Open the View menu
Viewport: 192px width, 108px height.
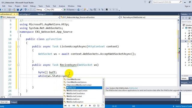pos(10,6)
